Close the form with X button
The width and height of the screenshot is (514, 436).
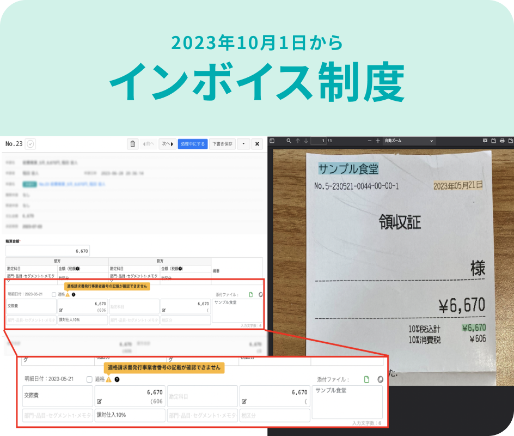257,144
